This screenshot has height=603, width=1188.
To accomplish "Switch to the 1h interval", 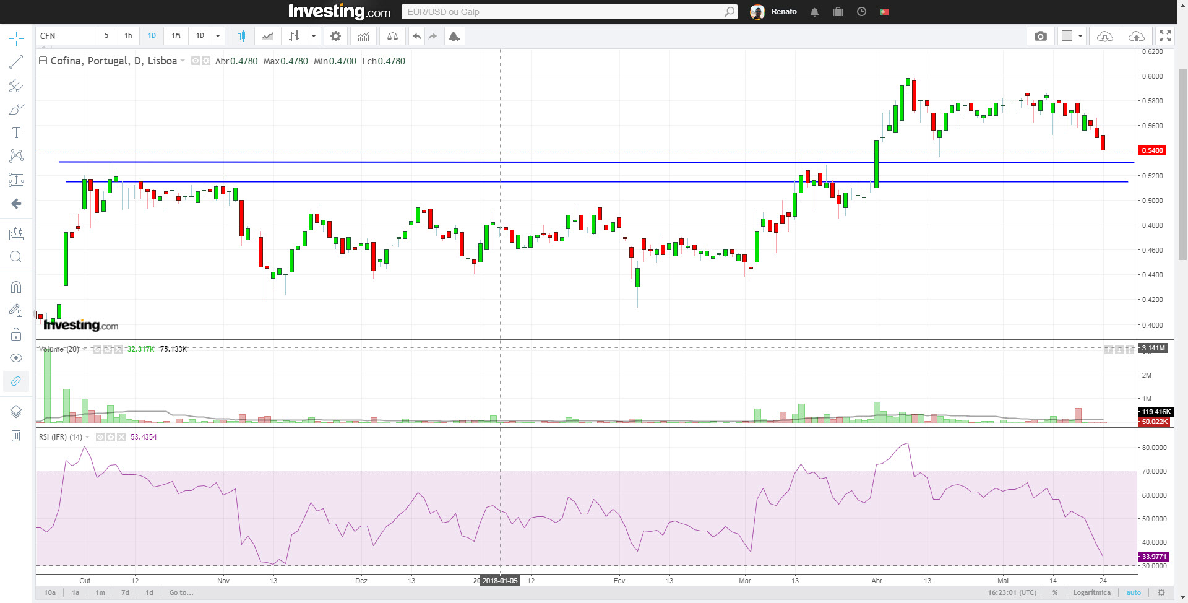I will pyautogui.click(x=128, y=36).
